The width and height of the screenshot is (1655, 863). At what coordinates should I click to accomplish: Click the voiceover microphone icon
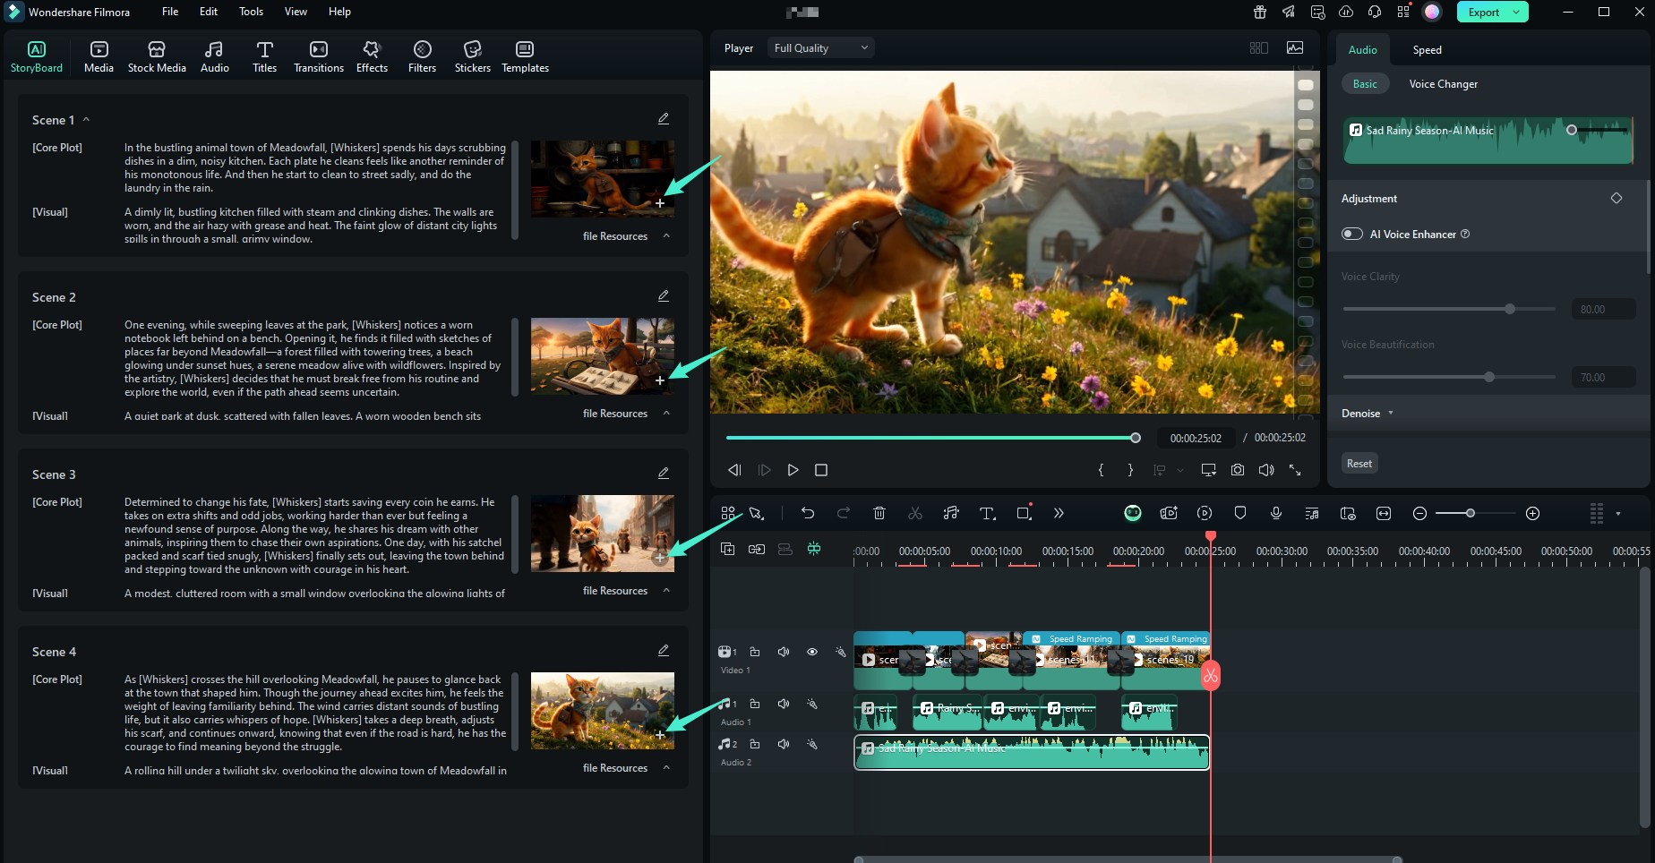(1275, 513)
